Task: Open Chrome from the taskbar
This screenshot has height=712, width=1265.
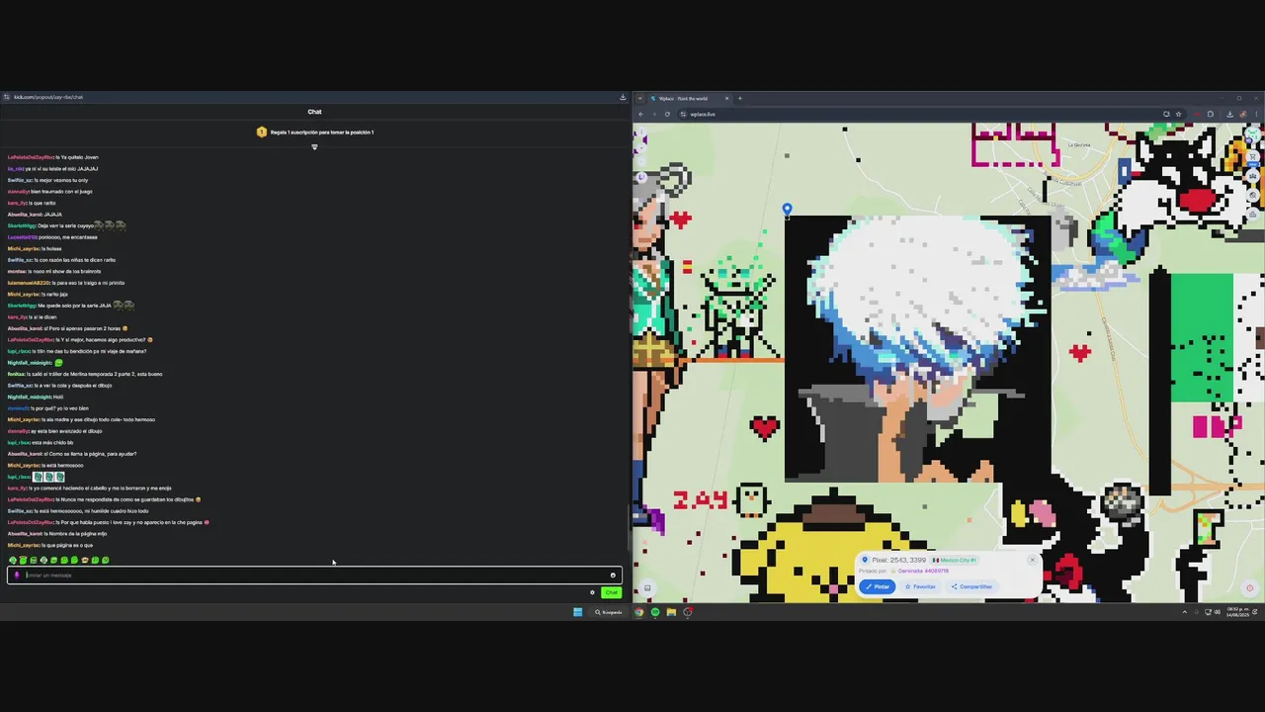Action: tap(638, 612)
